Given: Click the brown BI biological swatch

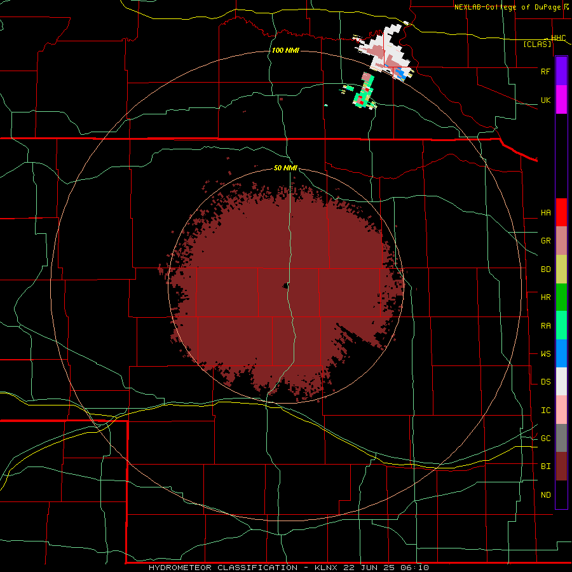Looking at the screenshot, I should pyautogui.click(x=561, y=466).
